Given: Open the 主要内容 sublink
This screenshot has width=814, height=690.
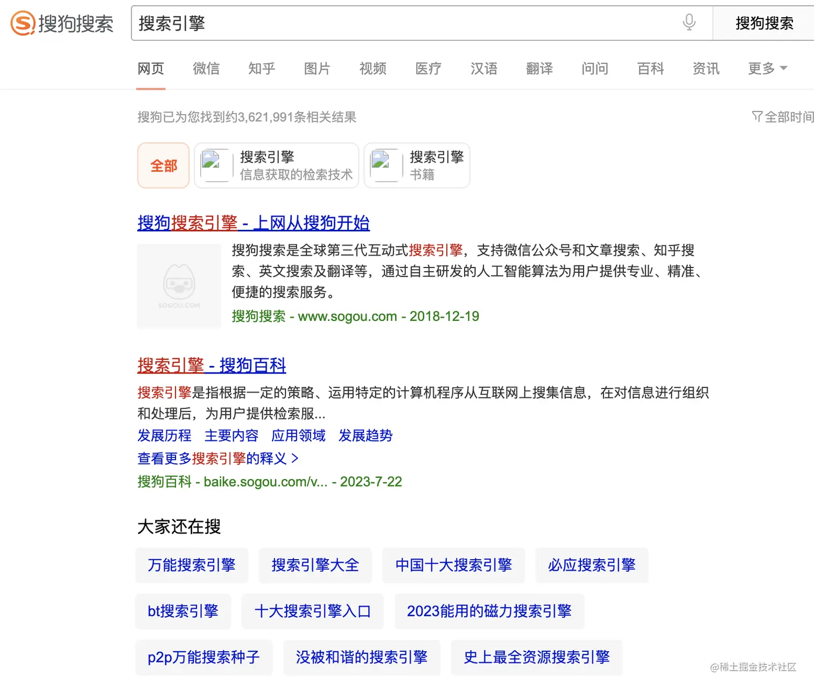Looking at the screenshot, I should pyautogui.click(x=231, y=435).
